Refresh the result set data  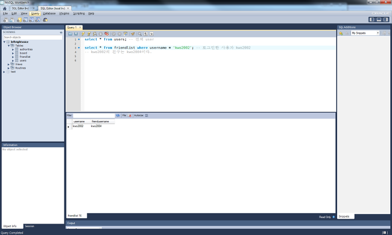[118, 115]
